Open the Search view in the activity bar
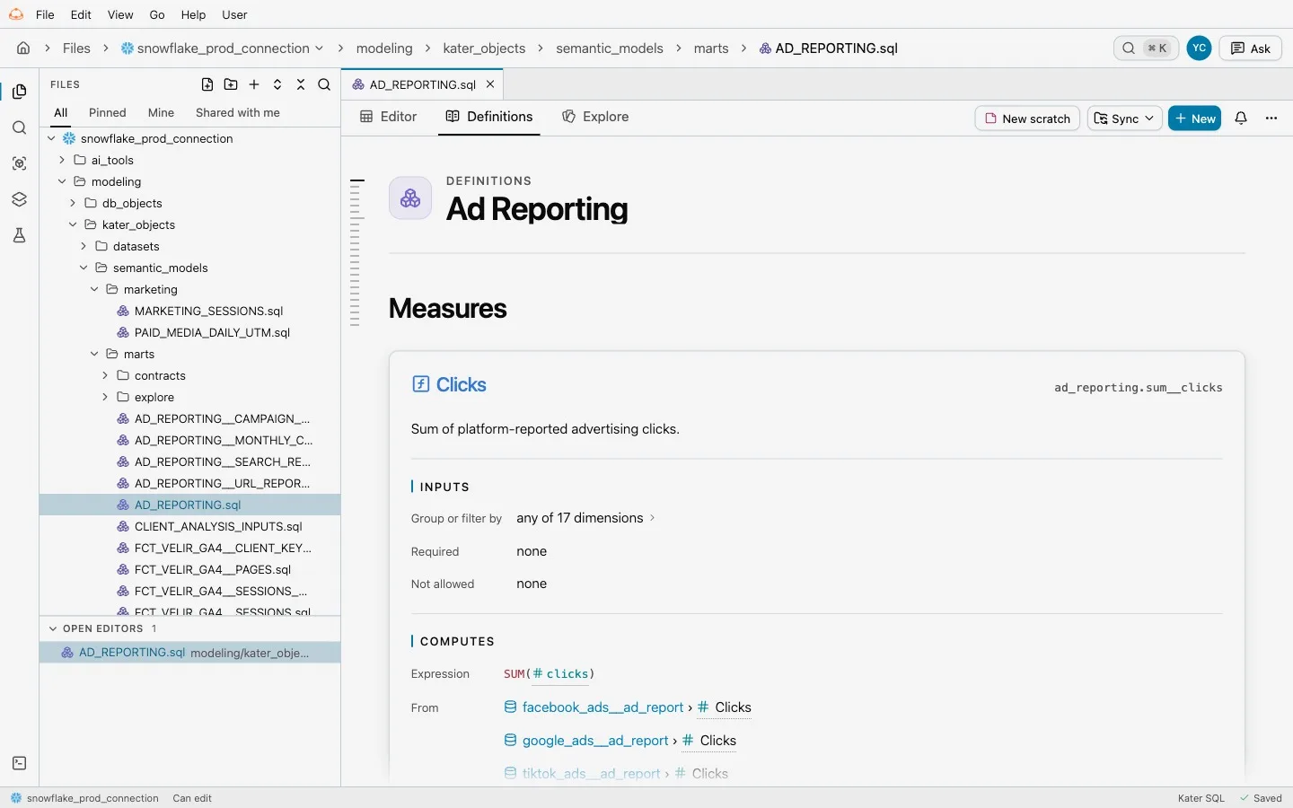The image size is (1293, 808). [x=20, y=127]
